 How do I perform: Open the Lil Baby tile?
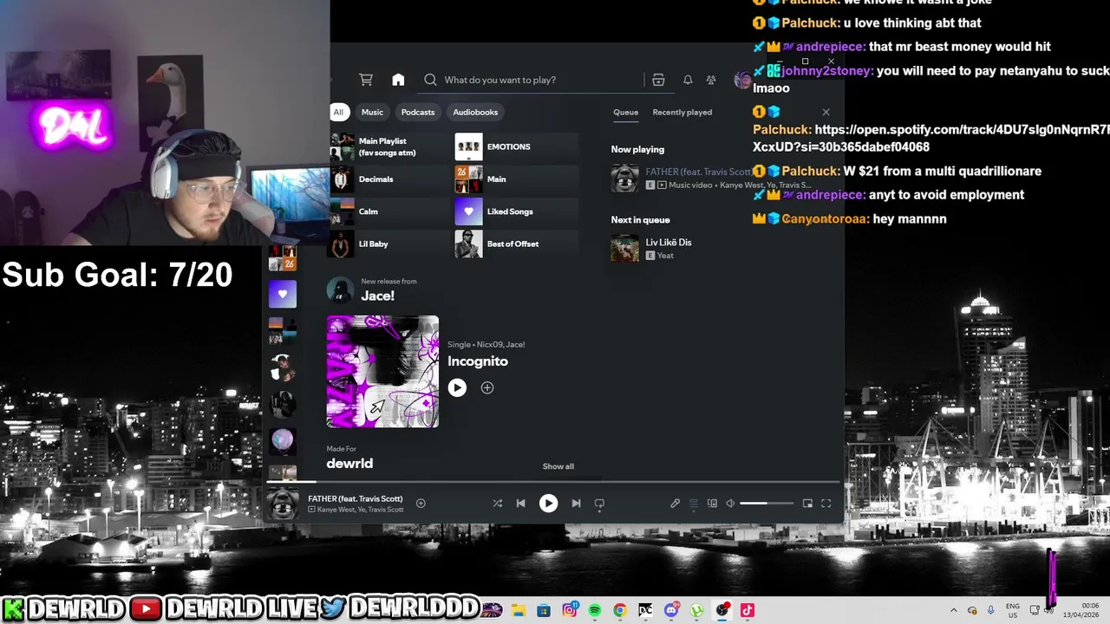point(387,244)
